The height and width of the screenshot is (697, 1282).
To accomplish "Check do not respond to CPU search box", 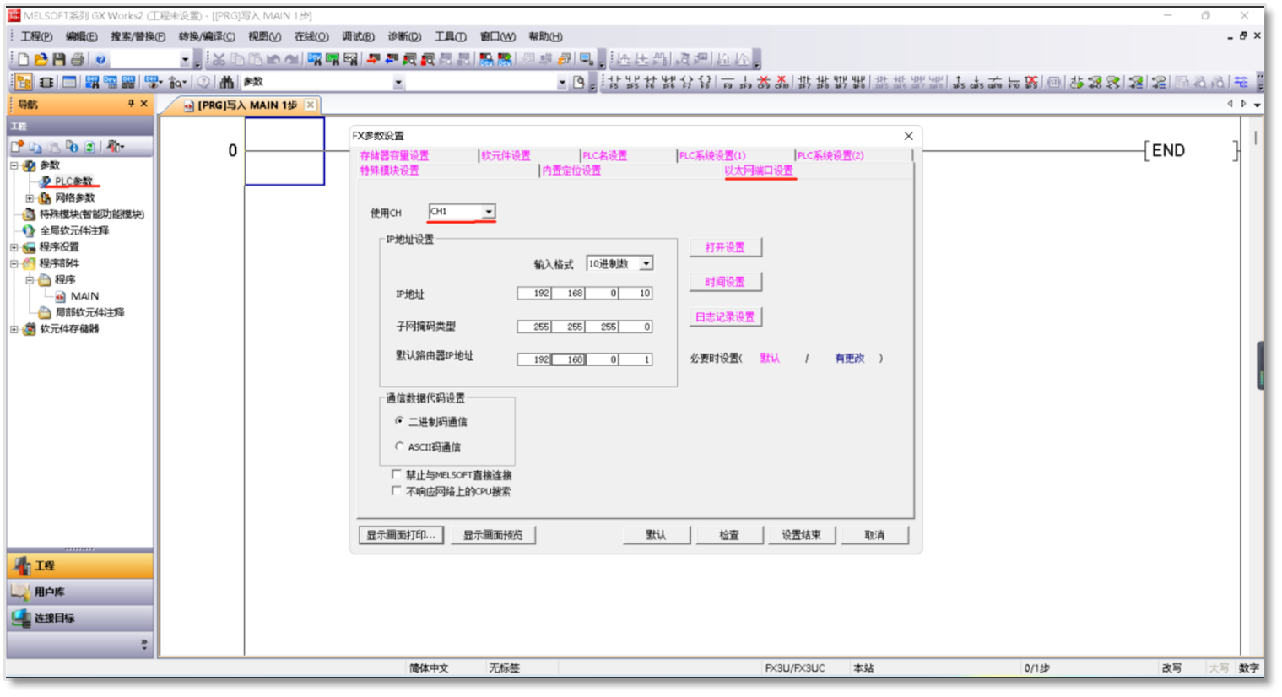I will tap(397, 490).
